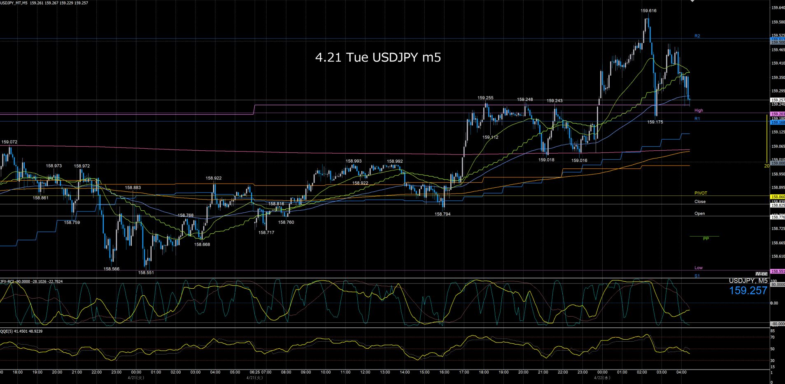Screen dimensions: 785x384
Task: Select the R1 resistance line label
Action: [x=697, y=119]
